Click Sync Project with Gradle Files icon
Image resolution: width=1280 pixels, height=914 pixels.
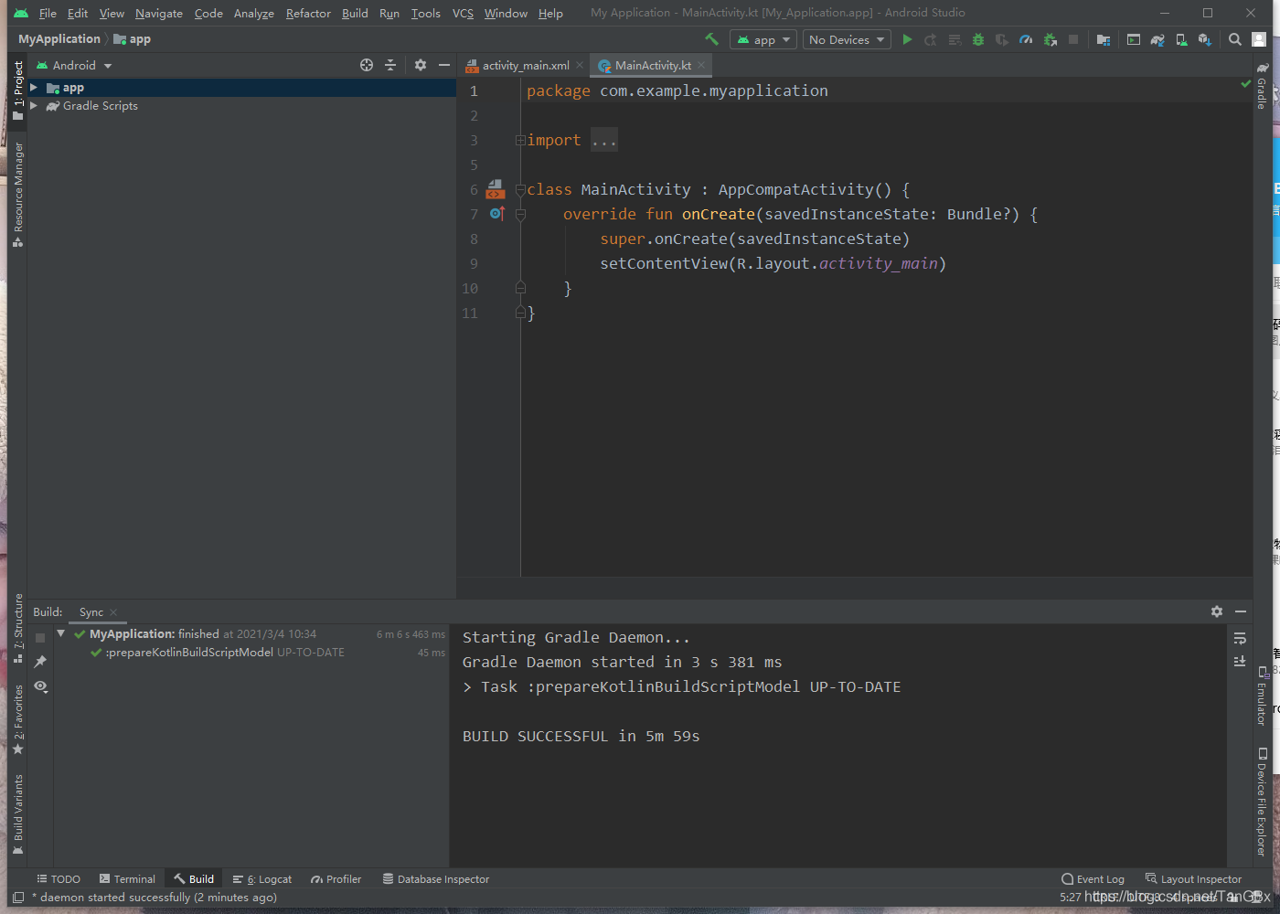(x=1157, y=39)
